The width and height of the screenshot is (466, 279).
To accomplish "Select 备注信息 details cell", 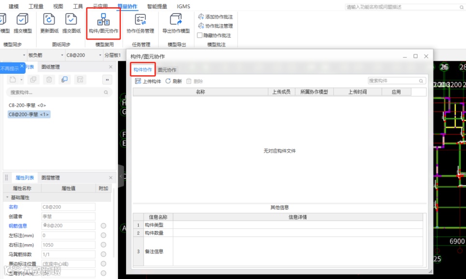I will click(x=298, y=252).
